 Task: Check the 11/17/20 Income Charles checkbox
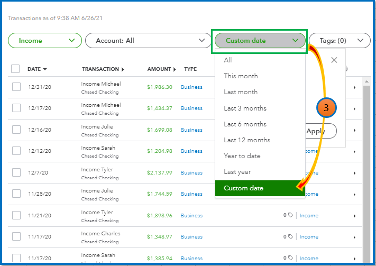pos(16,236)
